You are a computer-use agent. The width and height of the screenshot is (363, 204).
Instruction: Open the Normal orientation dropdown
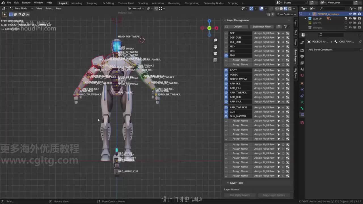click(137, 8)
